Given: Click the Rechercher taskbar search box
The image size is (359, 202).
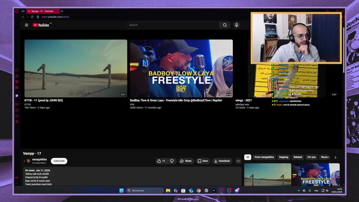Looking at the screenshot, I should pos(145,190).
